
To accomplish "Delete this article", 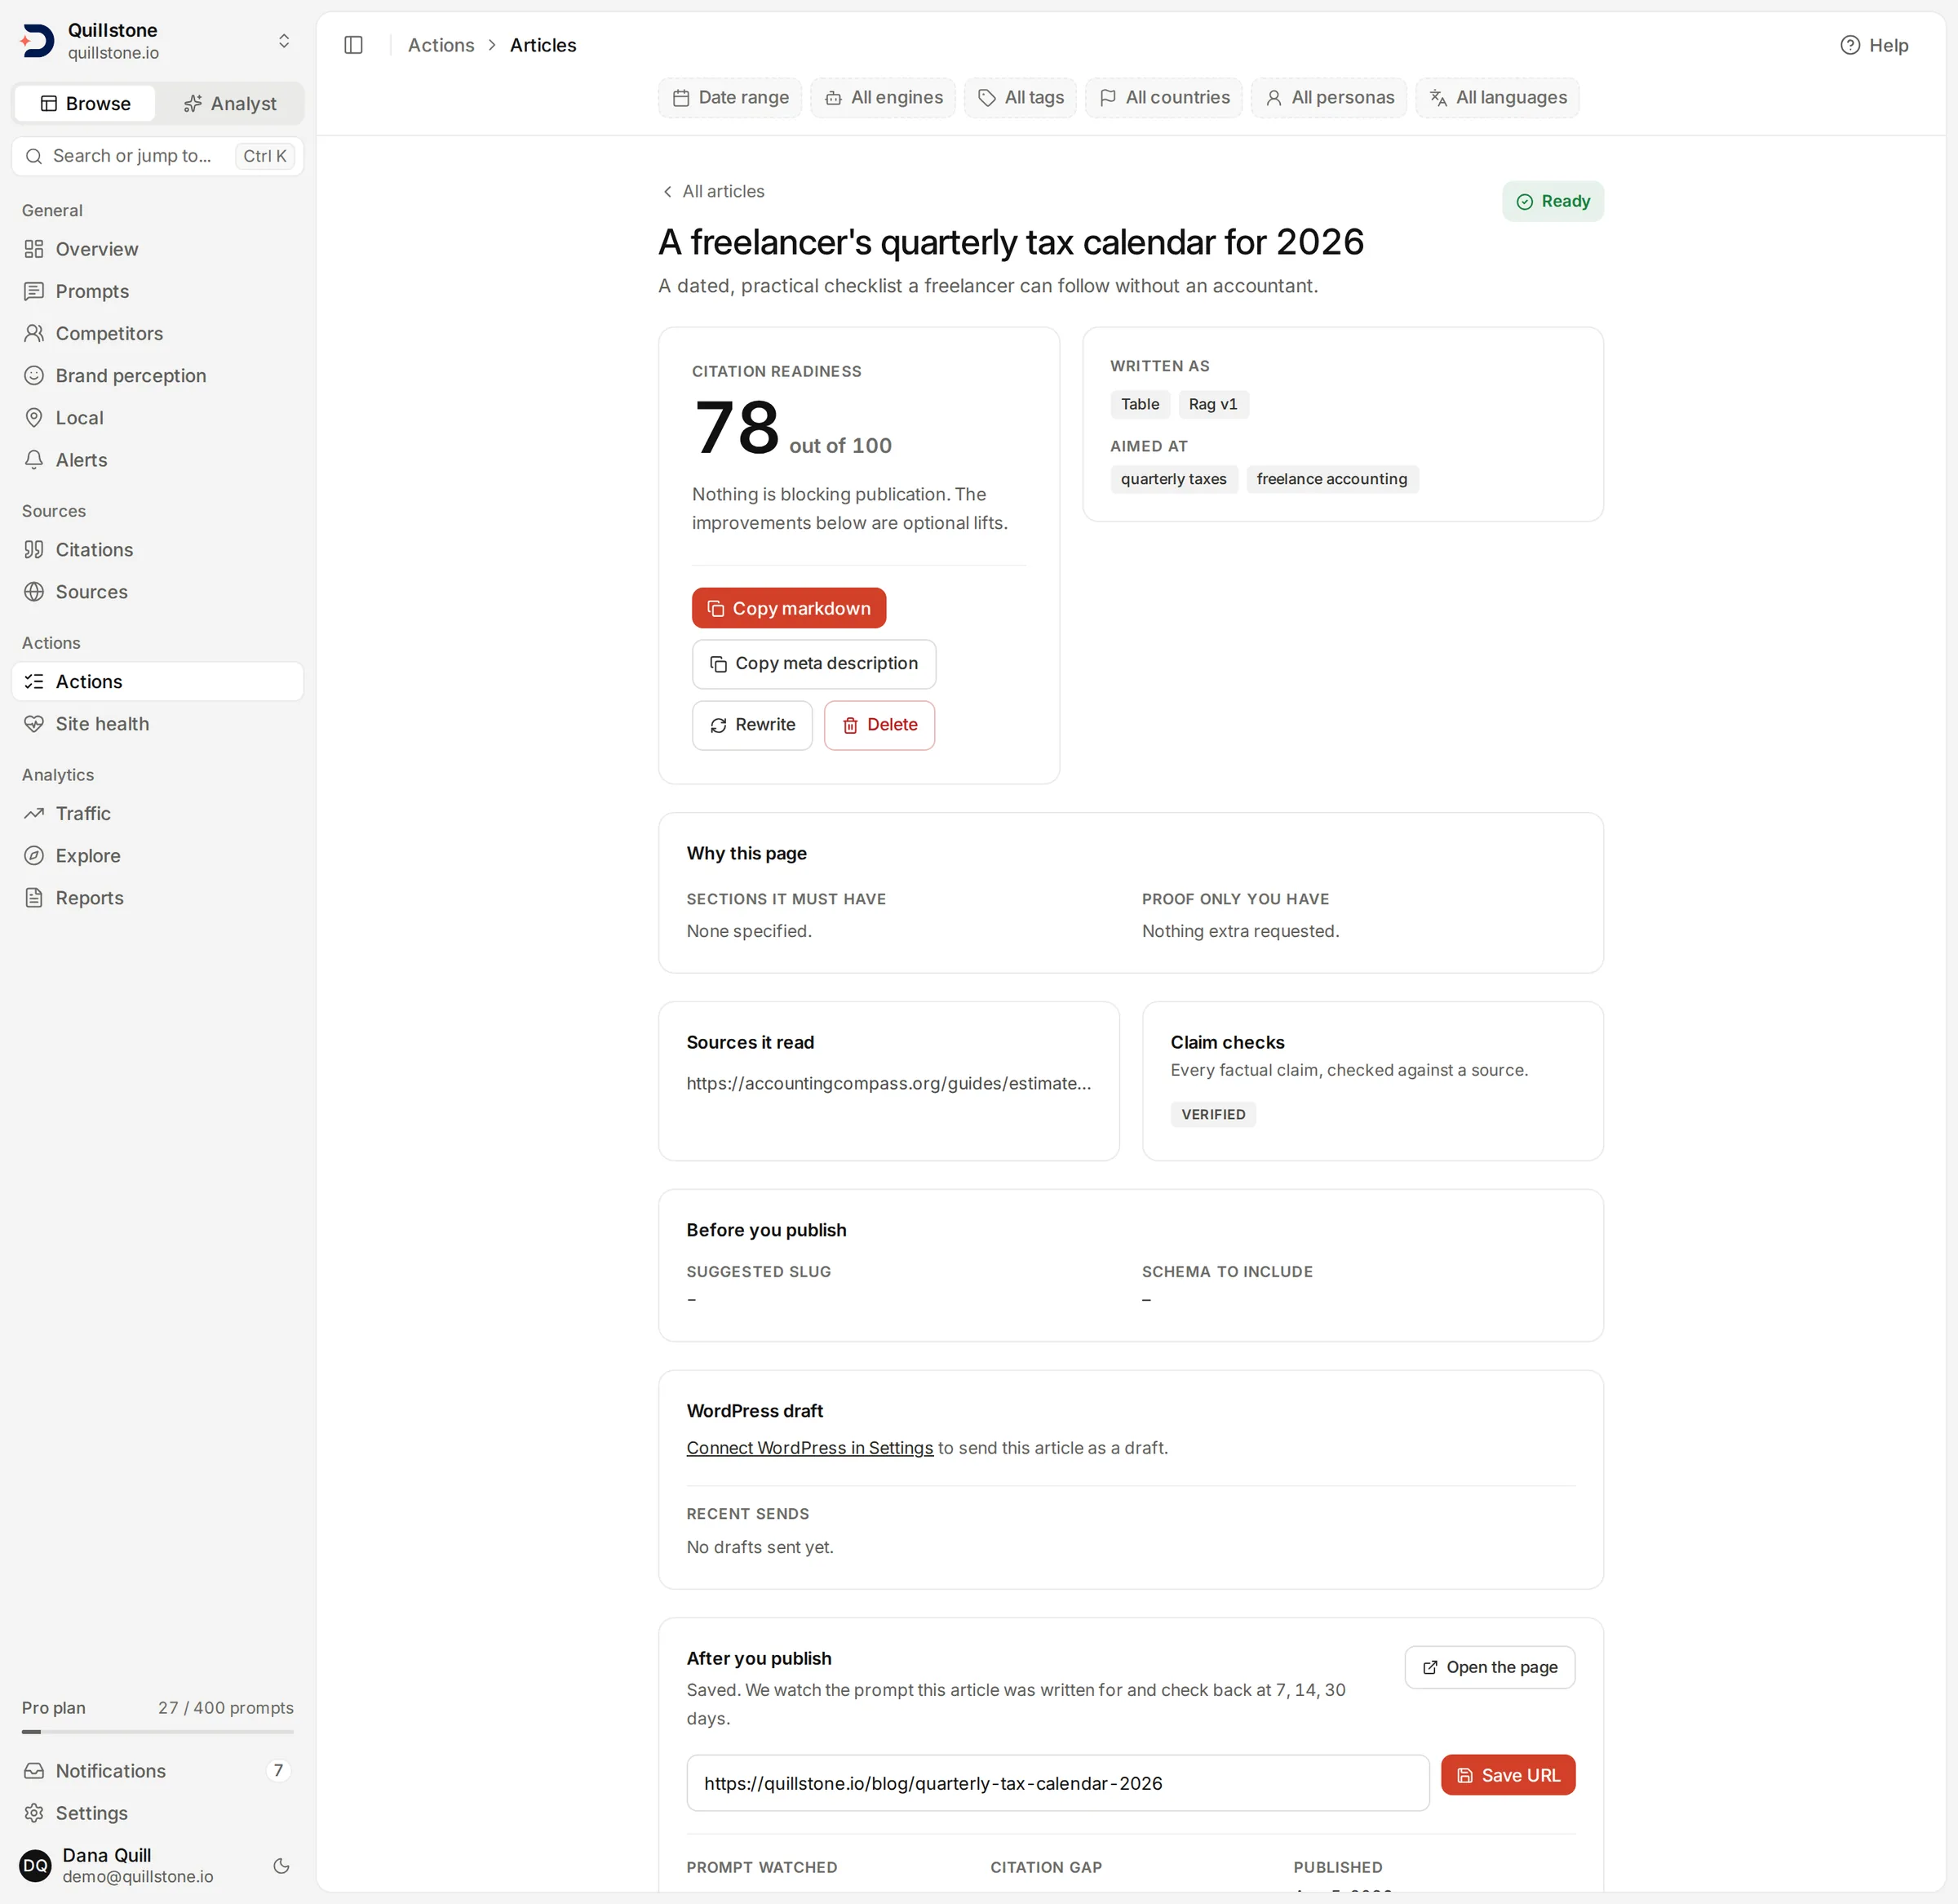I will [879, 725].
